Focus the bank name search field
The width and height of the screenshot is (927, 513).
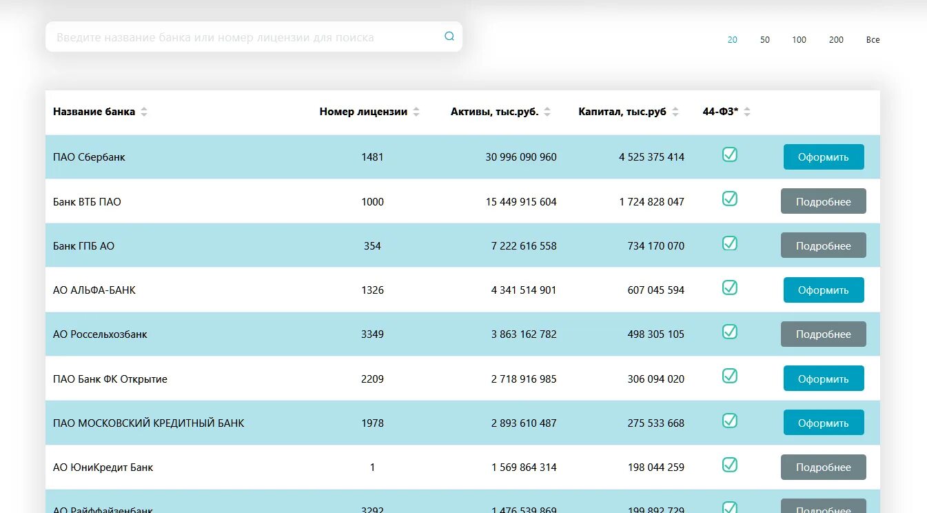coord(254,37)
